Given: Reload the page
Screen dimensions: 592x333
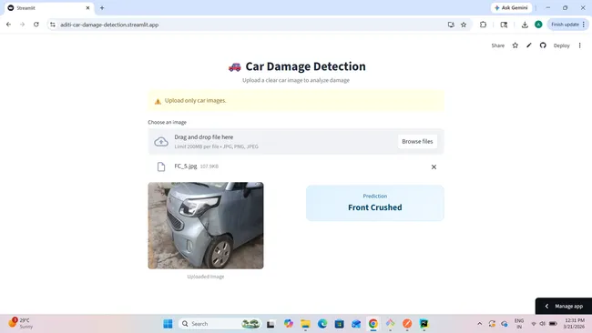Looking at the screenshot, I should pyautogui.click(x=36, y=25).
